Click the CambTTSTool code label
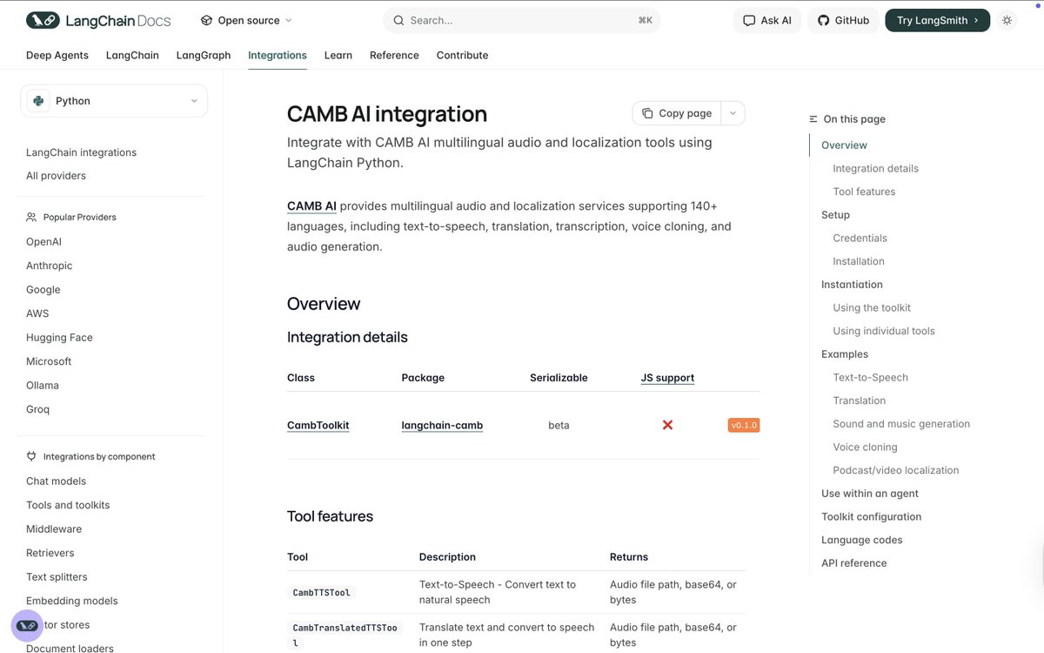 click(321, 593)
